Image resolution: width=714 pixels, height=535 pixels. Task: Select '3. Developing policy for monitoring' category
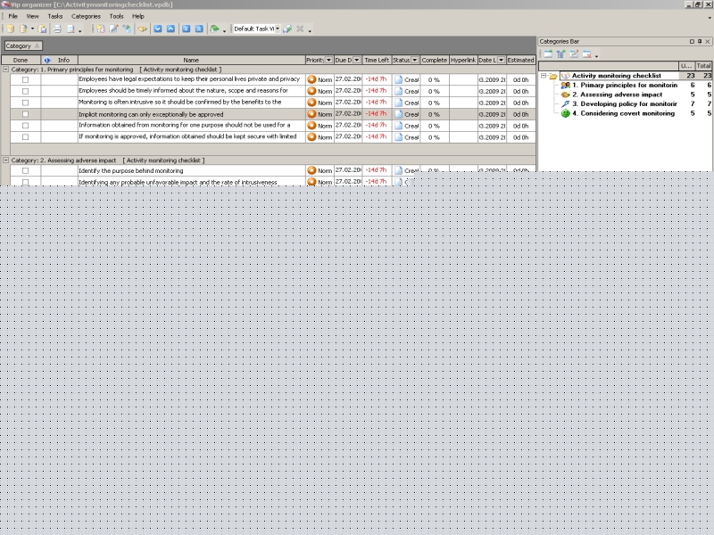(623, 104)
